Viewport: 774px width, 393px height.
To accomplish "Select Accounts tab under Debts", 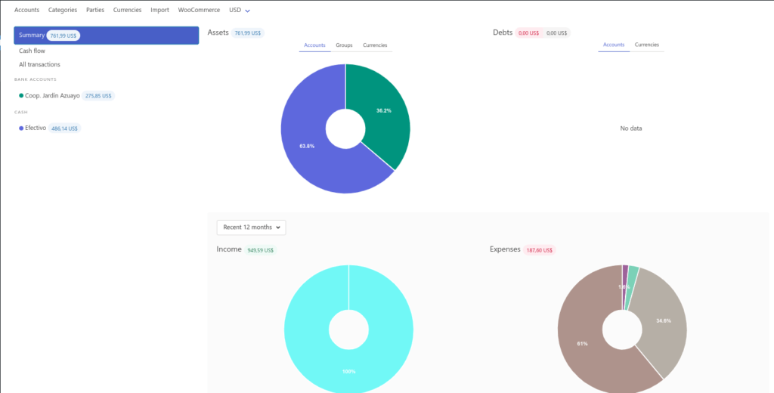I will coord(614,45).
